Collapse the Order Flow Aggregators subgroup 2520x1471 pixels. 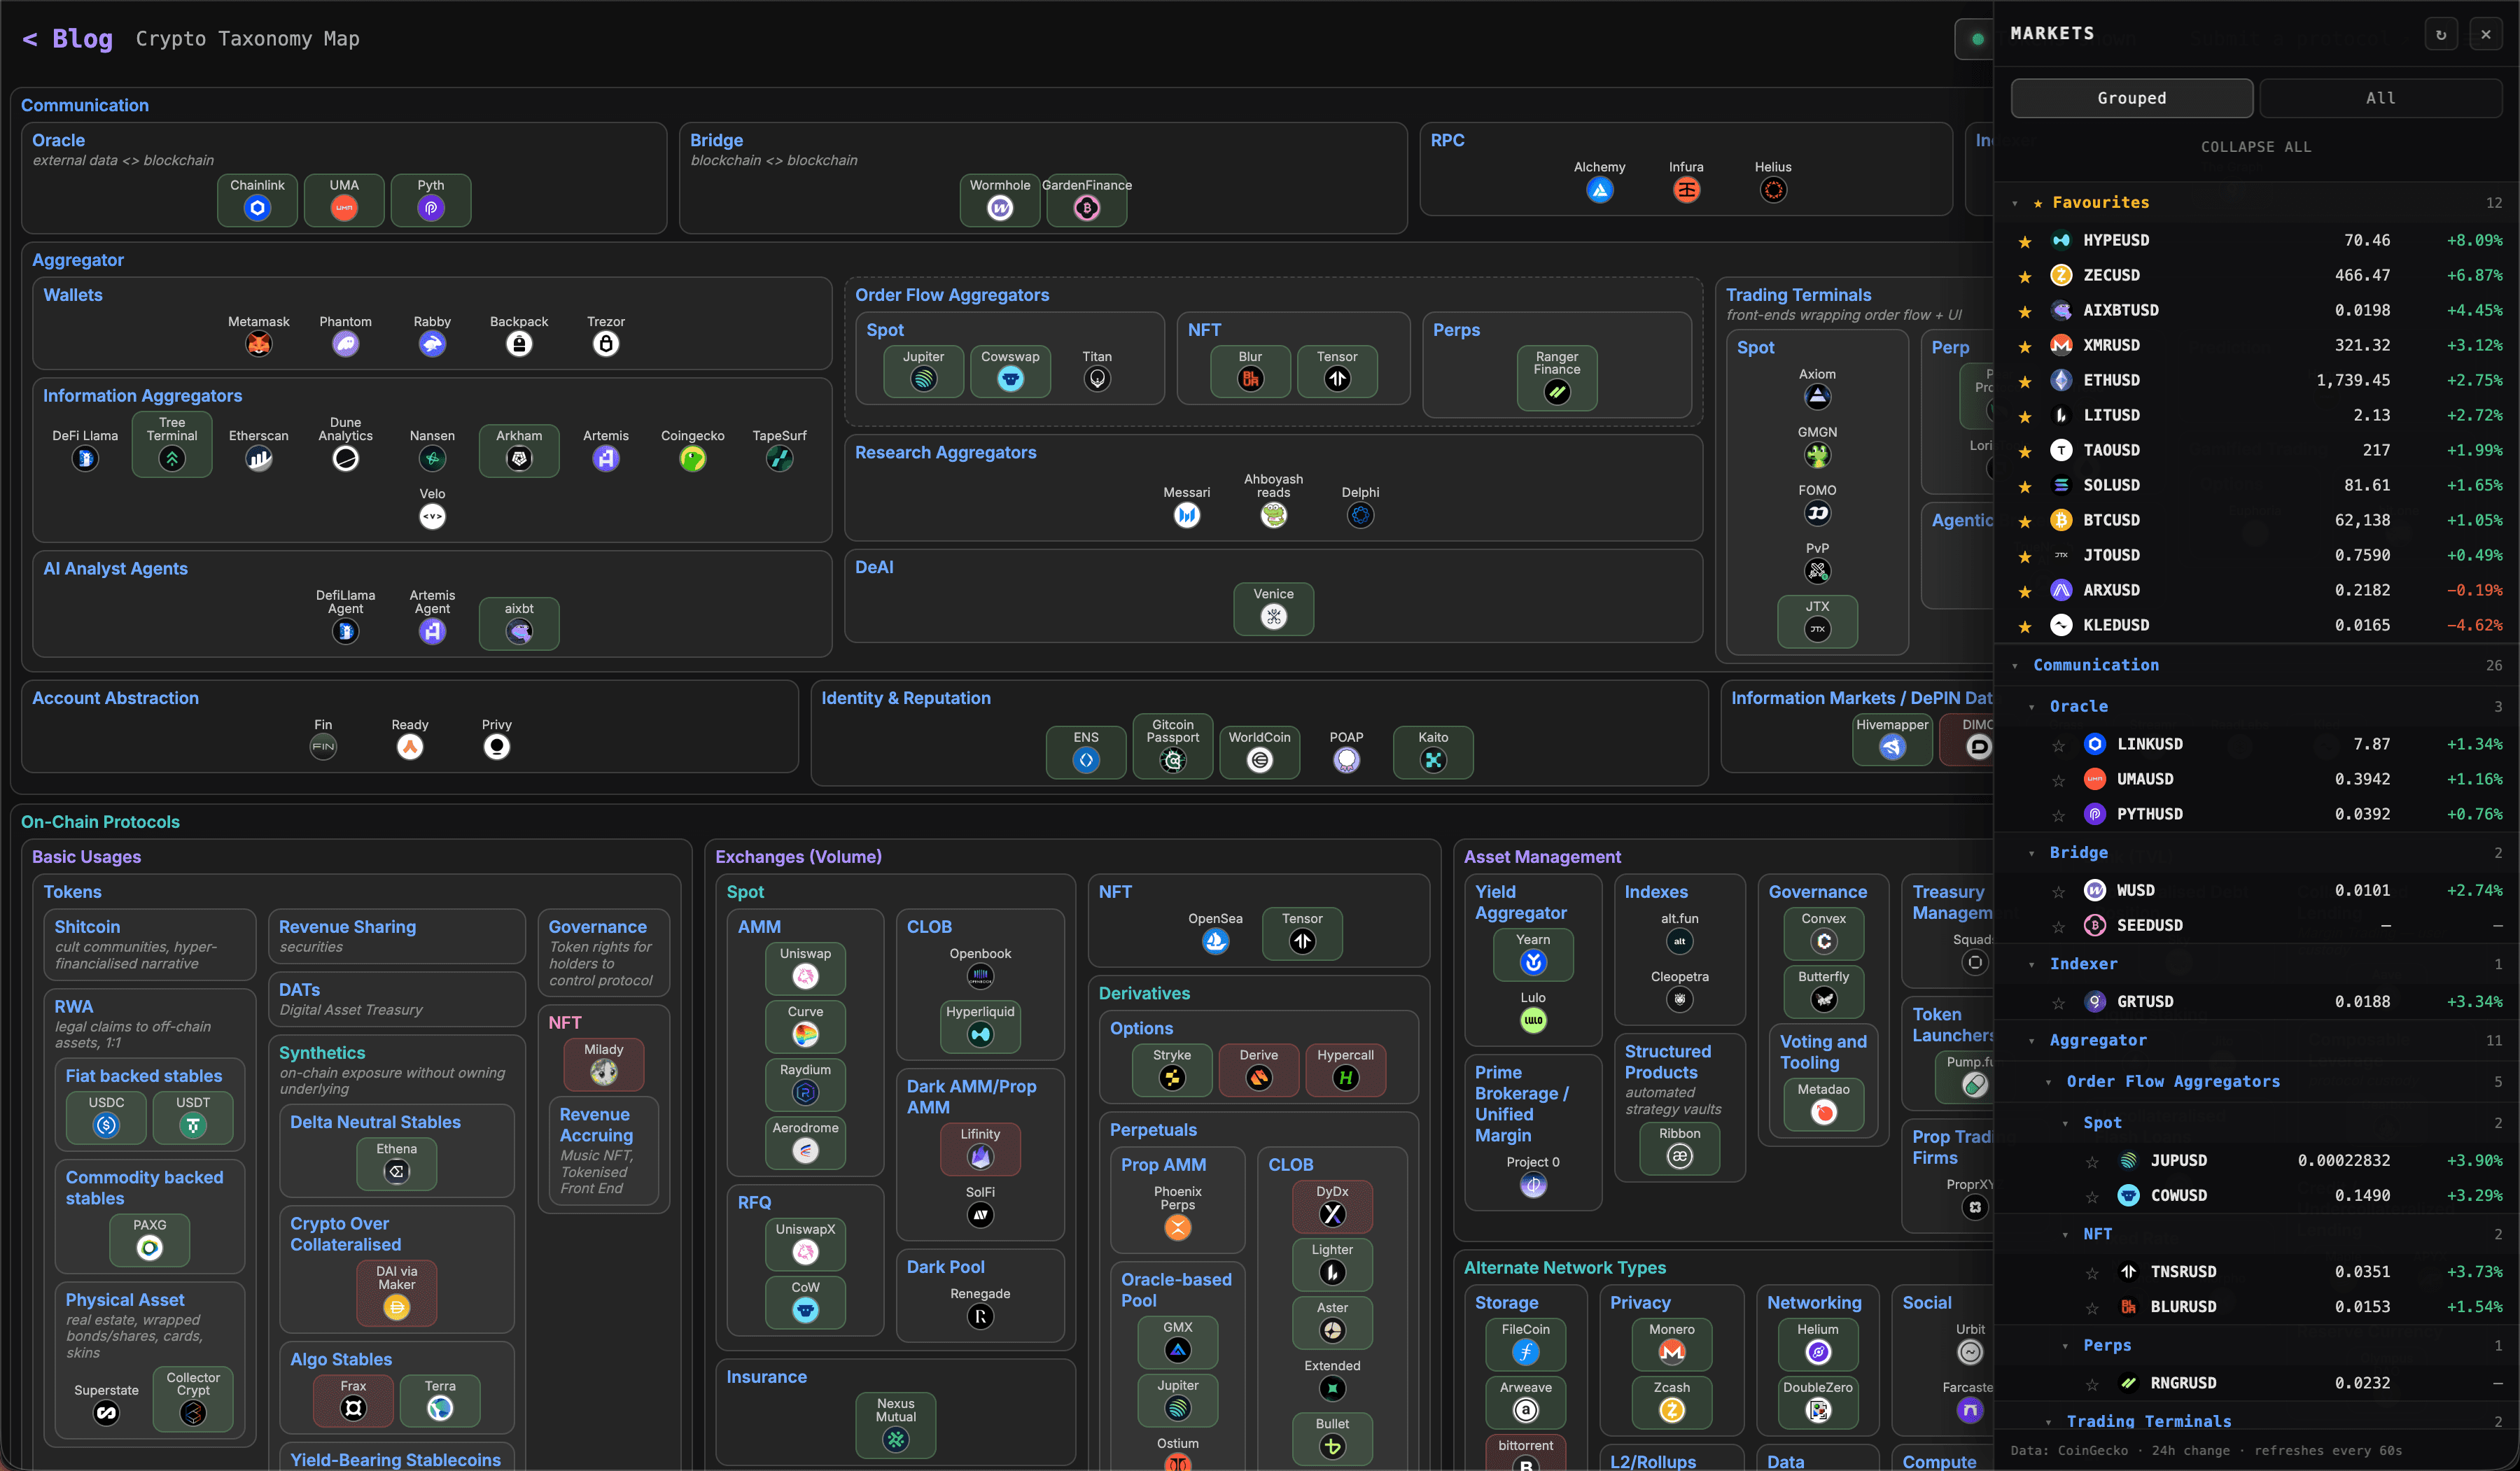[x=2048, y=1082]
